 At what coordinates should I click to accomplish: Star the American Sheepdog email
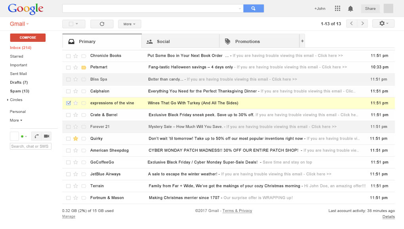pos(76,150)
